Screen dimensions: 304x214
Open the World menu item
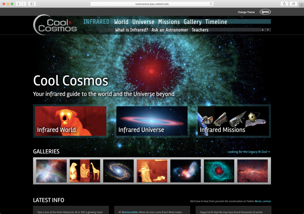(121, 22)
